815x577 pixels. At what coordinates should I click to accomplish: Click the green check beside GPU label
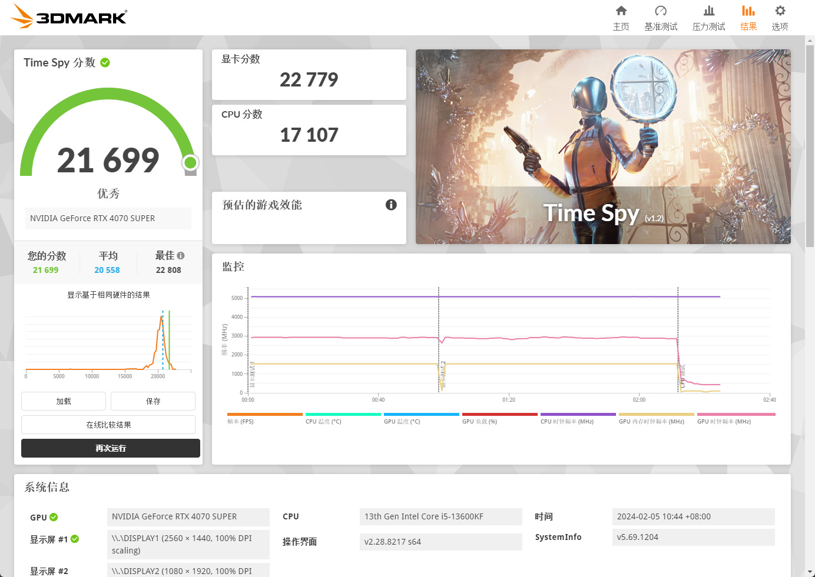pyautogui.click(x=54, y=517)
